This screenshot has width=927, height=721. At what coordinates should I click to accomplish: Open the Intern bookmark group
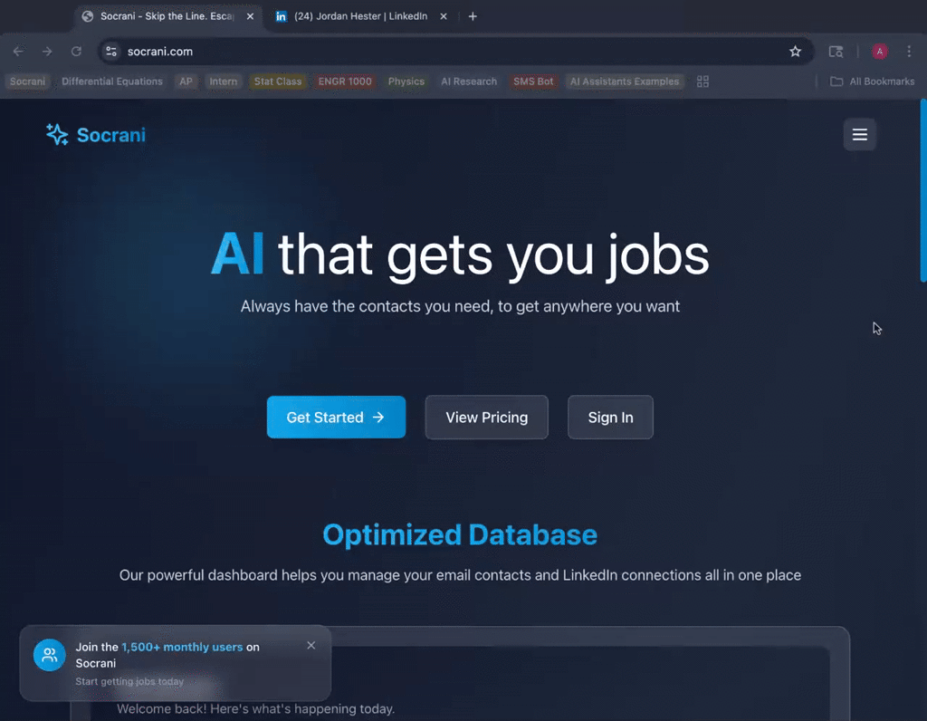(223, 82)
